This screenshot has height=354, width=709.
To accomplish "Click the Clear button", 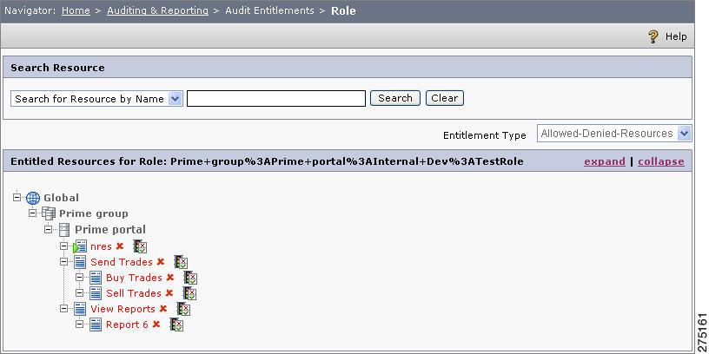I will tap(445, 98).
